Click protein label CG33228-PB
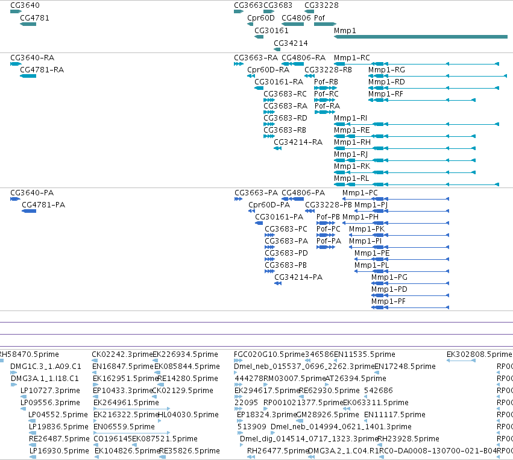This screenshot has width=513, height=460. [x=329, y=205]
